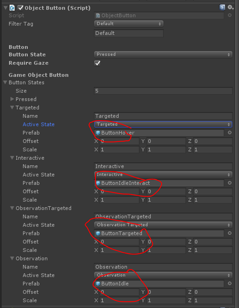Open object picker for ButtonHover prefab
Screen dimensions: 239x308
click(229, 133)
